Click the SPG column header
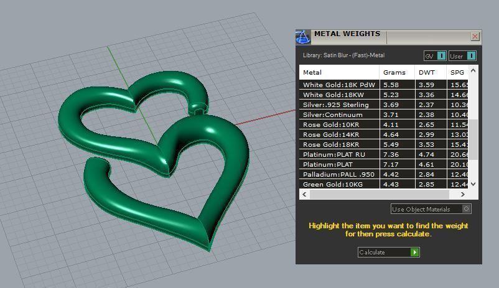 tap(457, 72)
